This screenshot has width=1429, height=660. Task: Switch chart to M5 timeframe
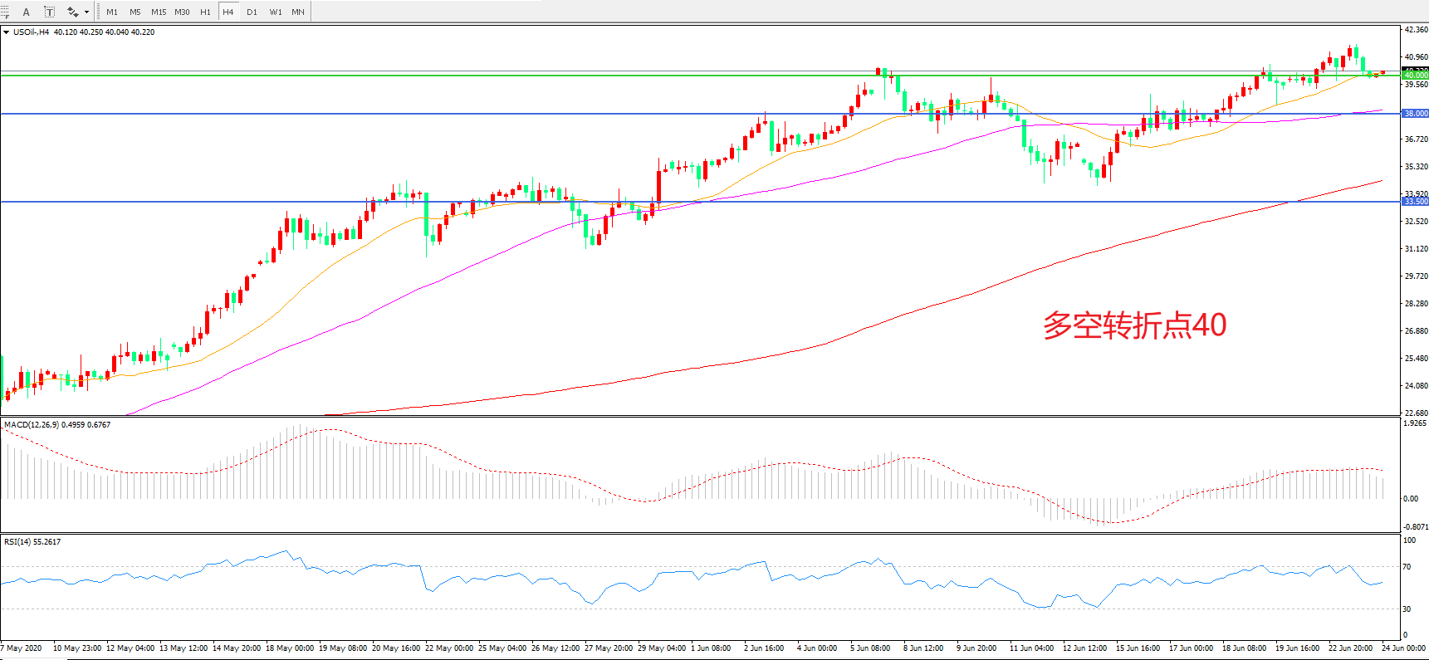click(x=135, y=12)
